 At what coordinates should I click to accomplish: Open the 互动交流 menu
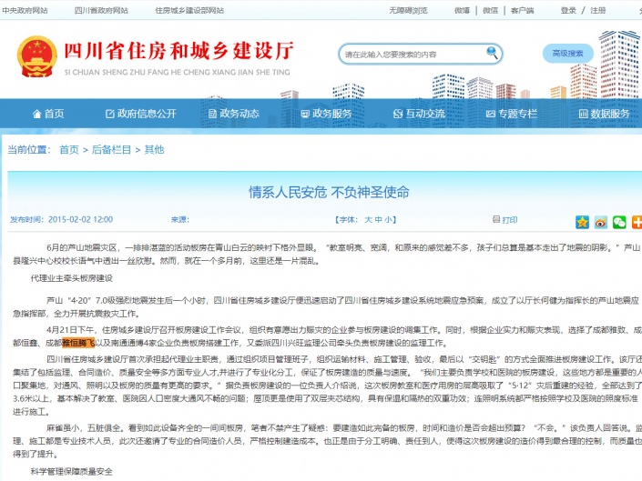click(x=418, y=114)
